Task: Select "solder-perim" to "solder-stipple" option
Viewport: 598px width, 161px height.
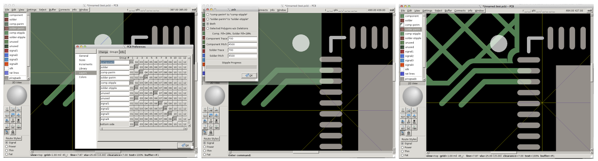Action: click(228, 19)
